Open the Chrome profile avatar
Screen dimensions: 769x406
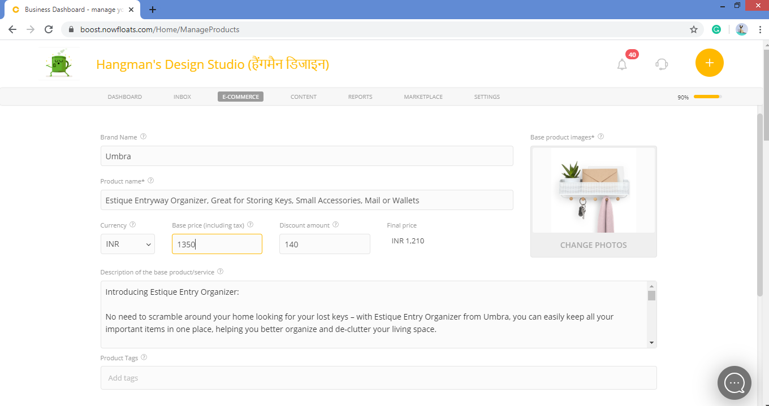pyautogui.click(x=742, y=29)
